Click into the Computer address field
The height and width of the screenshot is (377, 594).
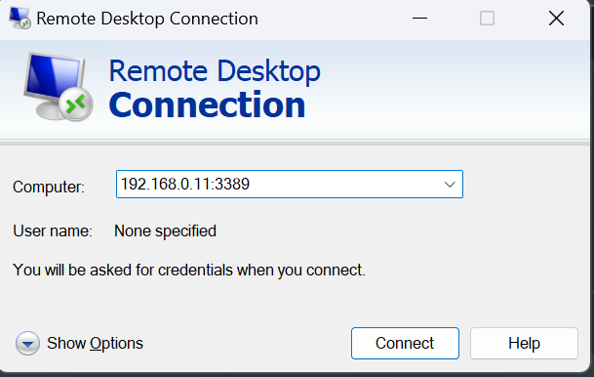(x=290, y=185)
